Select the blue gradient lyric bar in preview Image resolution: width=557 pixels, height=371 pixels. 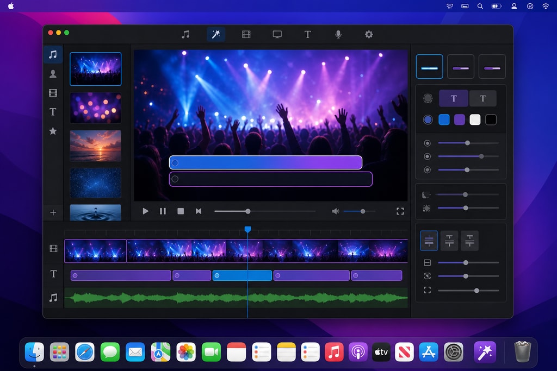pos(265,163)
